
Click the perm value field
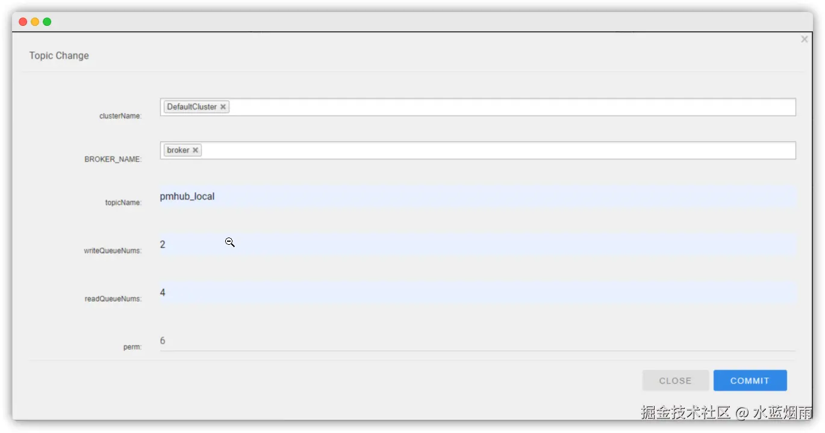(x=477, y=341)
